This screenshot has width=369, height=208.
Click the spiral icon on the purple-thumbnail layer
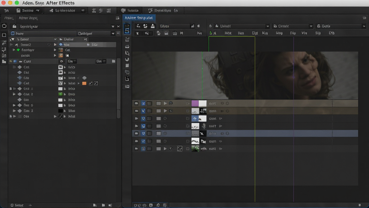[x=171, y=103]
